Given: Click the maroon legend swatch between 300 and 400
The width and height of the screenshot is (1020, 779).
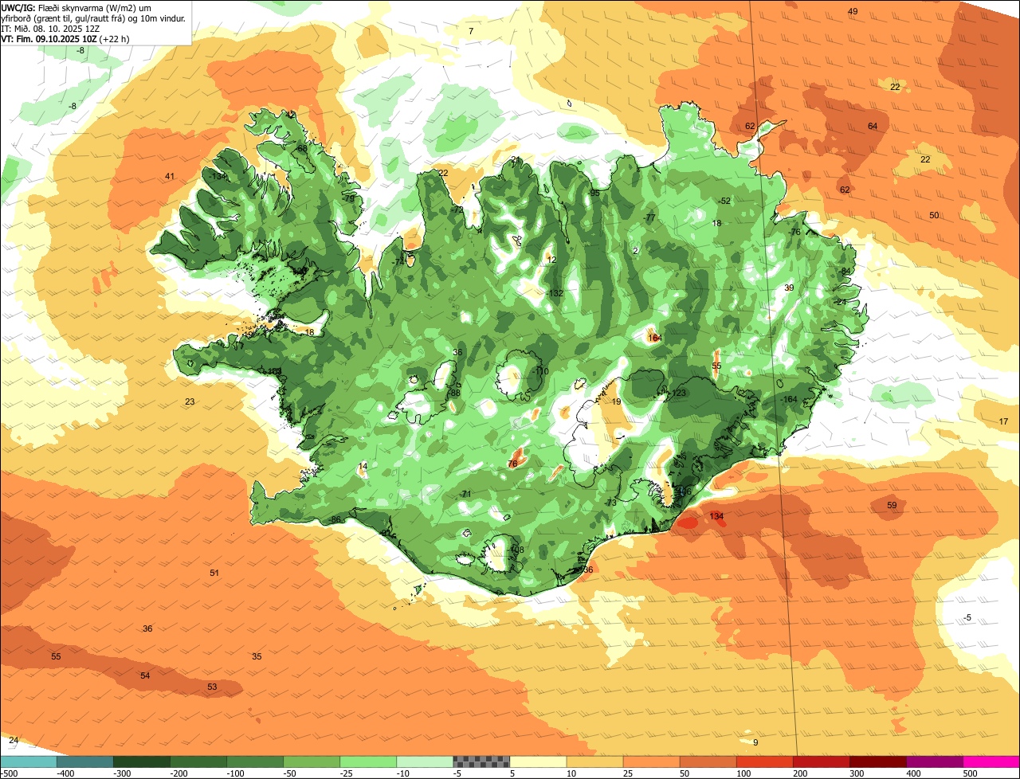Looking at the screenshot, I should click(x=877, y=761).
